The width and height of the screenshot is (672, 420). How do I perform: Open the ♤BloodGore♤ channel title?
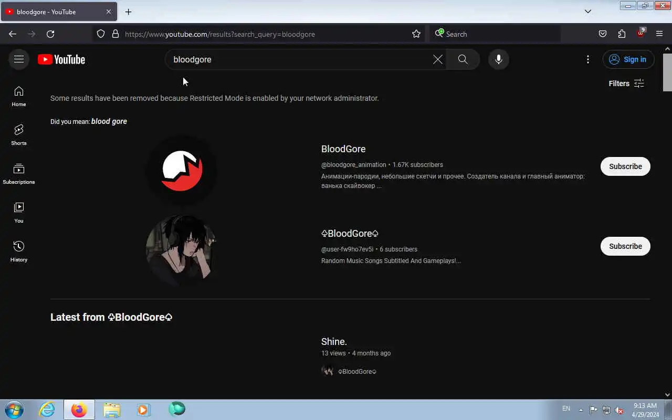pyautogui.click(x=350, y=234)
